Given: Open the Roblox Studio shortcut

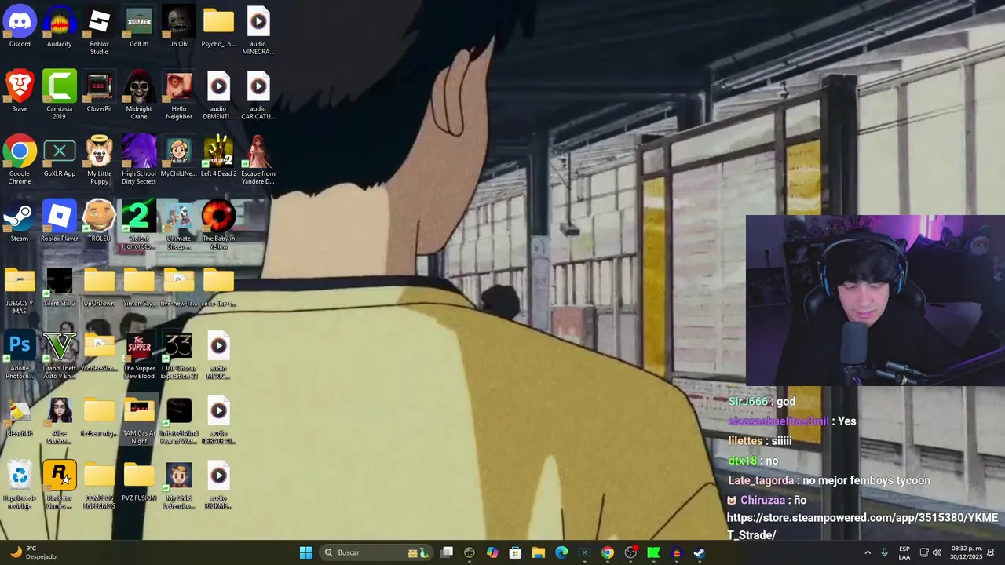Looking at the screenshot, I should pyautogui.click(x=99, y=31).
